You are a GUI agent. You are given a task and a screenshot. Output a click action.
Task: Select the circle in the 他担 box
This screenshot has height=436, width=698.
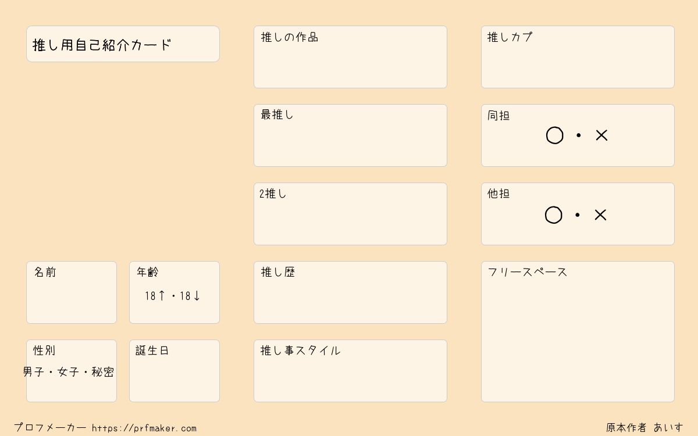click(x=553, y=215)
